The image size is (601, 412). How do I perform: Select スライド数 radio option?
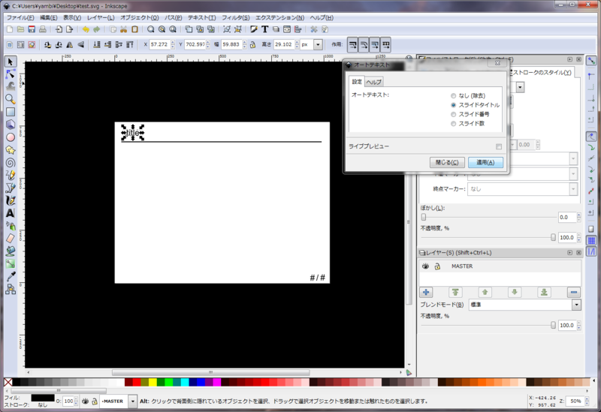coord(454,123)
